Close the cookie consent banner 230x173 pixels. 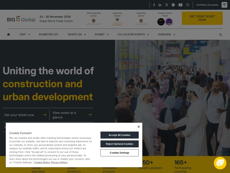tap(139, 127)
